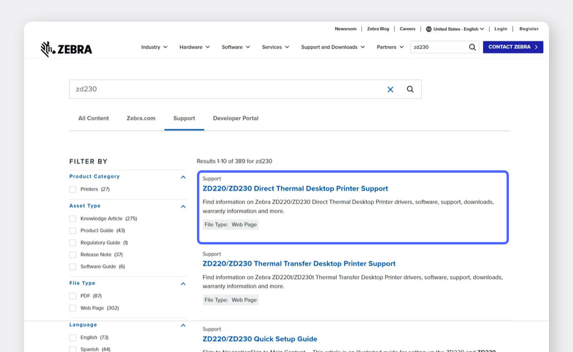Click the magnifier icon in header search
The width and height of the screenshot is (573, 352).
(x=472, y=47)
